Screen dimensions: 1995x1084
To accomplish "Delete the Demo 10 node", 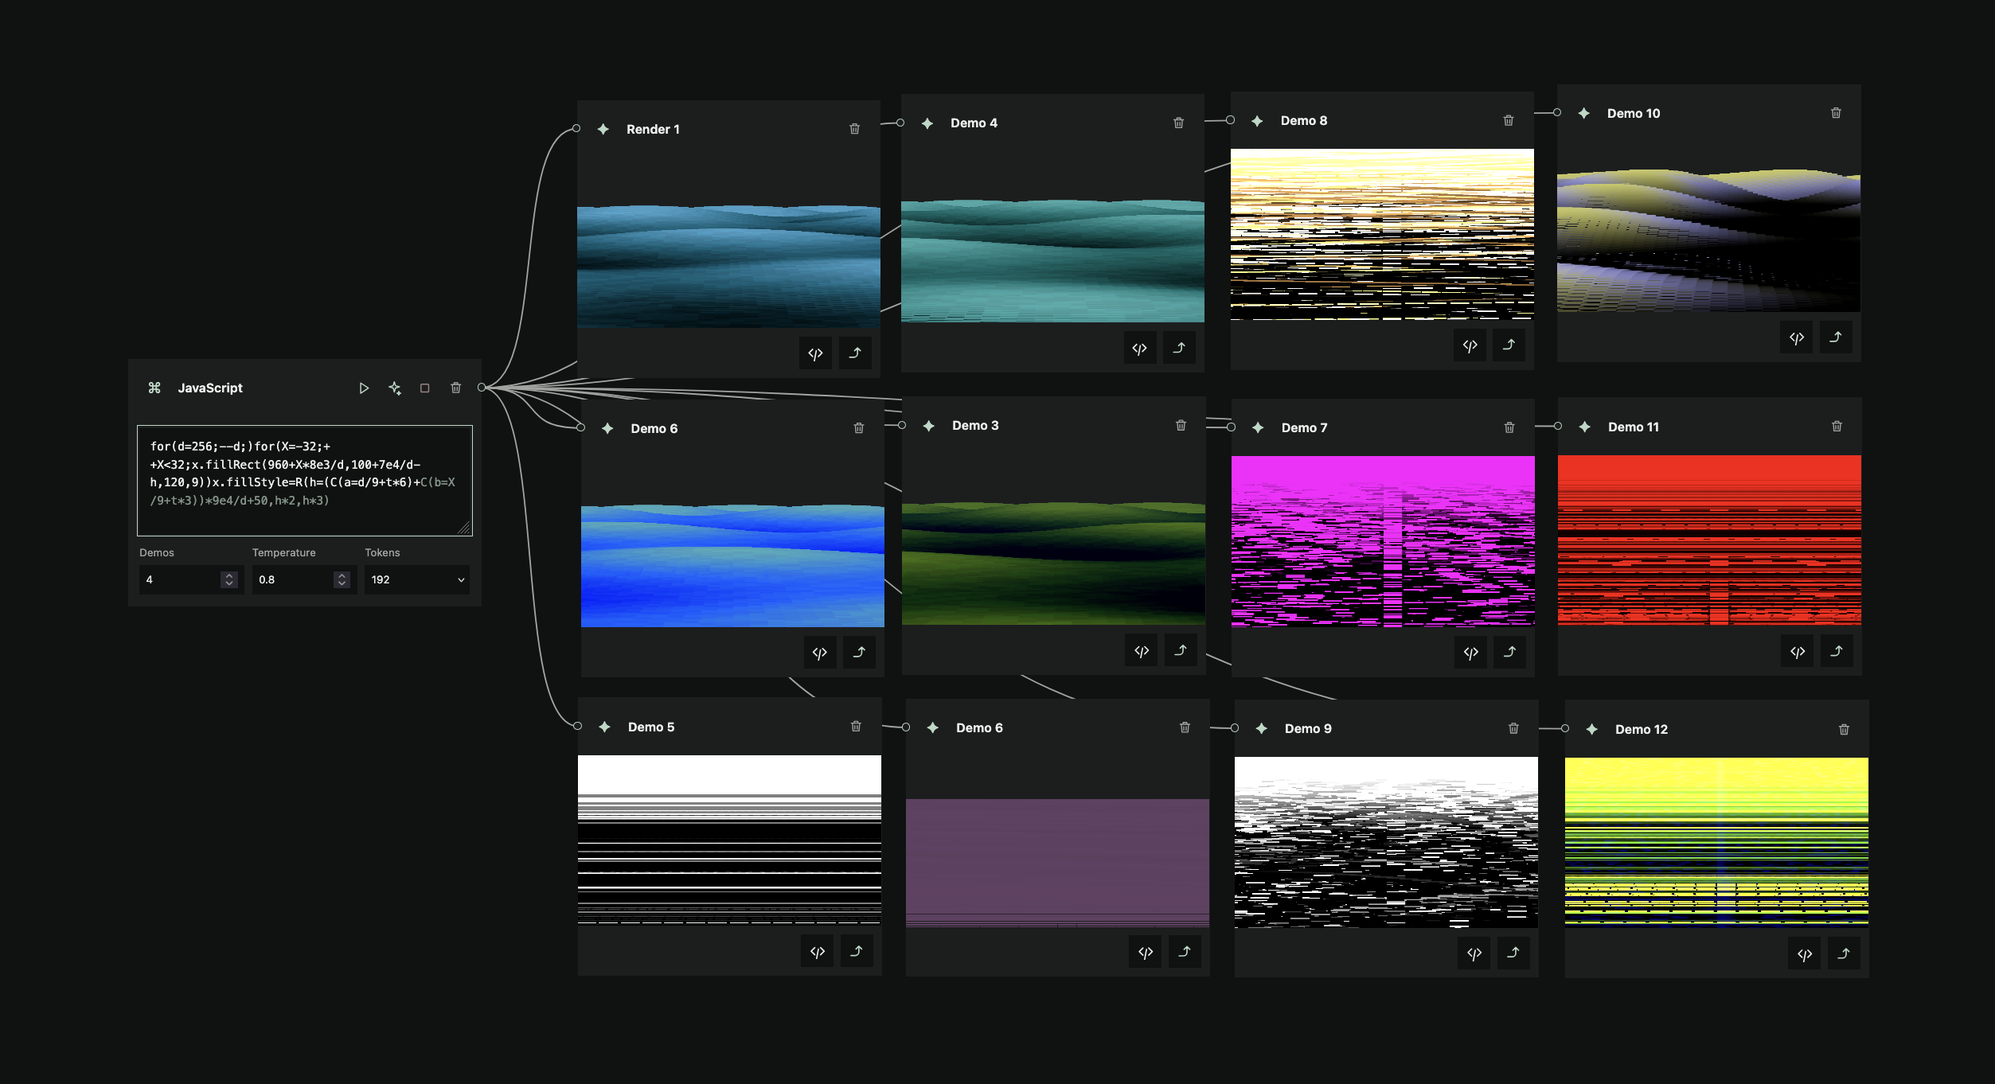I will coord(1836,113).
